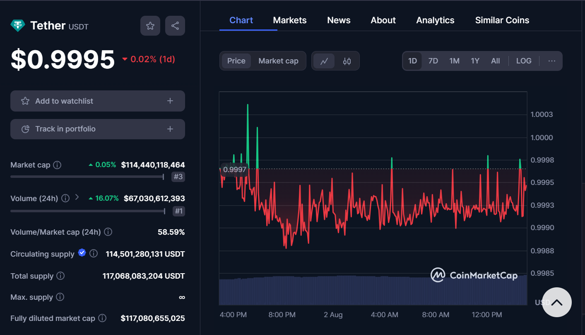This screenshot has width=585, height=335.
Task: Click the market cap rank progress bar
Action: (87, 177)
